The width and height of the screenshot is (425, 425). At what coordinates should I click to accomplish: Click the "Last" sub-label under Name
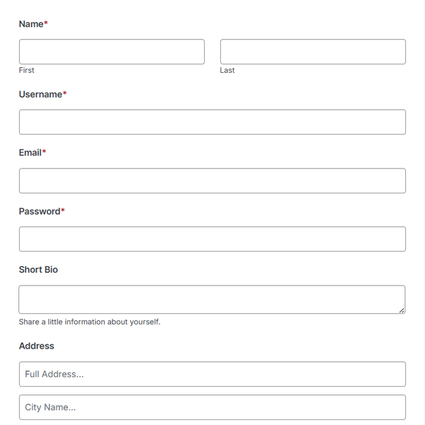[x=227, y=70]
